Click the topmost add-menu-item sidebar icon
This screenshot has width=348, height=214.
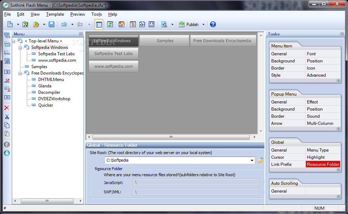[x=7, y=35]
